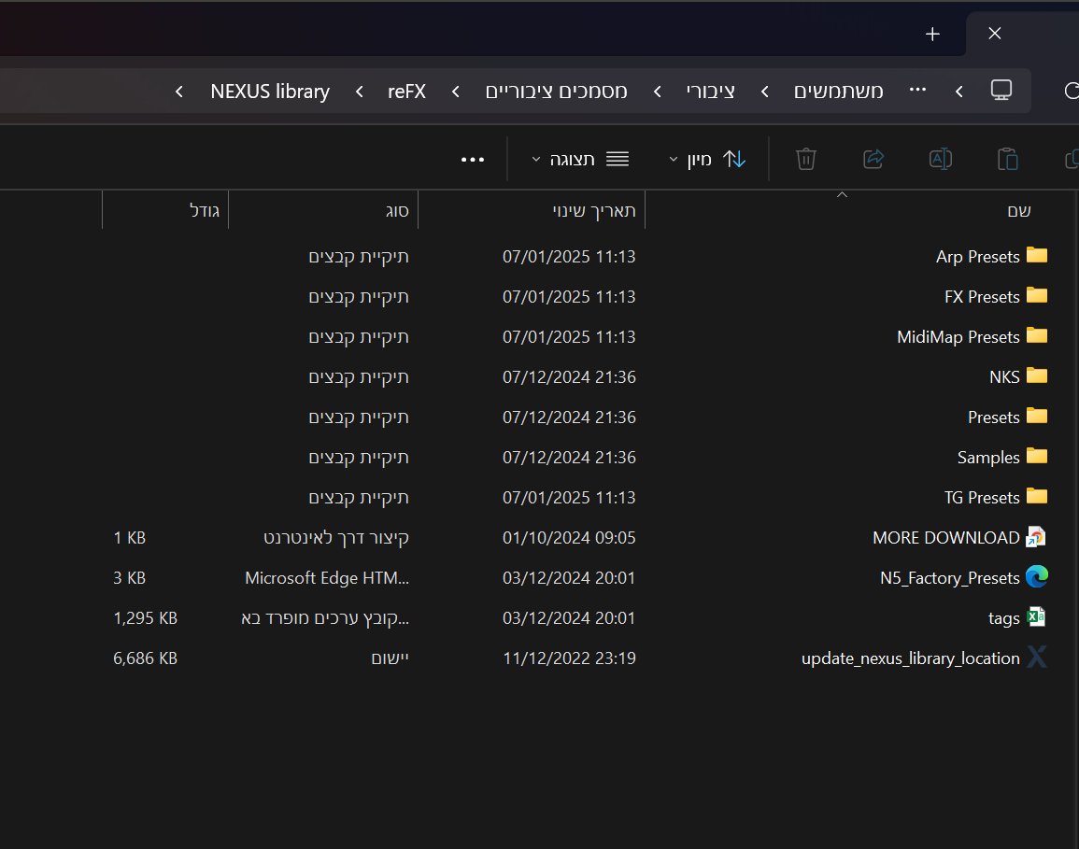Expand chevron next to NEXUS library breadcrumb

click(179, 92)
